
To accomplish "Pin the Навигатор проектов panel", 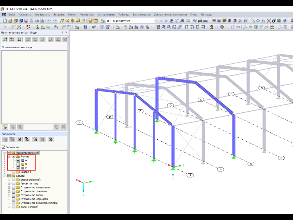I will [x=62, y=32].
